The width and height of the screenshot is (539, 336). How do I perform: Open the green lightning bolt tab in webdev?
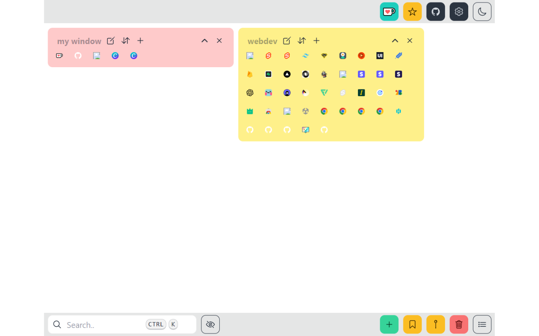tap(269, 74)
